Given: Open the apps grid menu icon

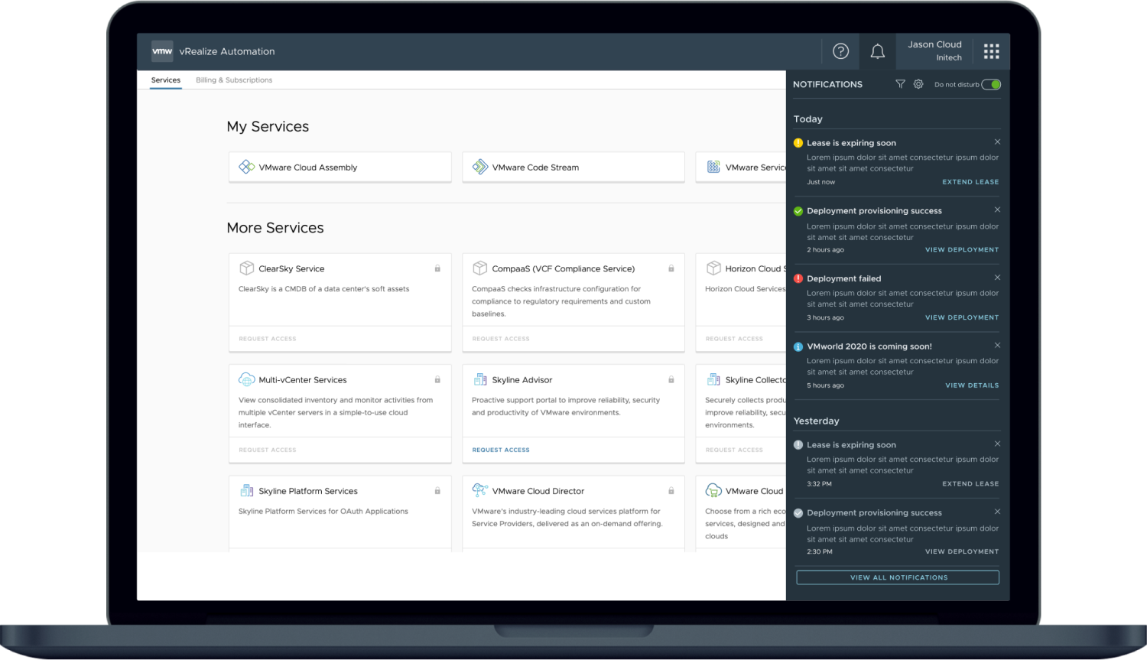Looking at the screenshot, I should click(x=992, y=51).
